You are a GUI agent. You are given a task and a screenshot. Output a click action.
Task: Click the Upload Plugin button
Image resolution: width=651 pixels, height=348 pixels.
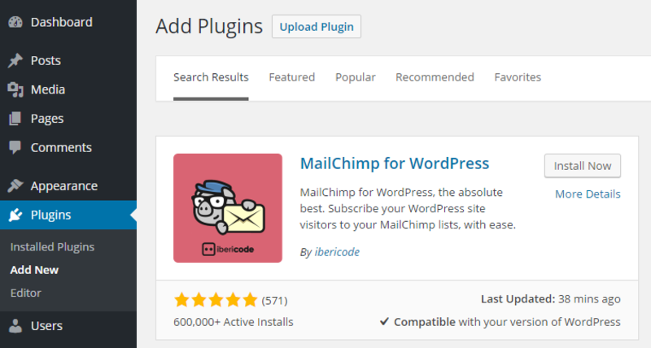pyautogui.click(x=317, y=27)
